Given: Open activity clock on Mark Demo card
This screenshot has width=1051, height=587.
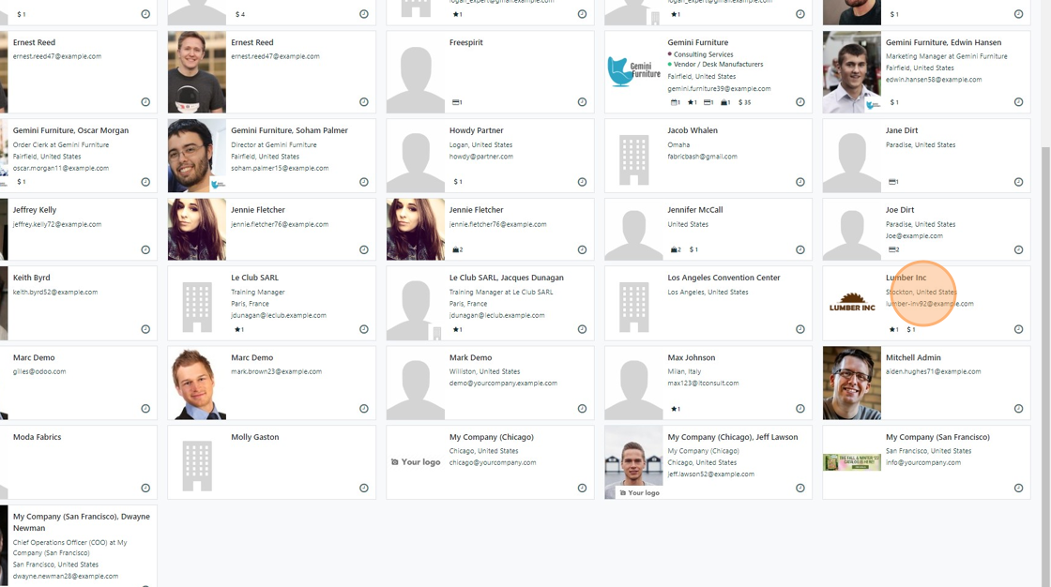Looking at the screenshot, I should coord(582,408).
